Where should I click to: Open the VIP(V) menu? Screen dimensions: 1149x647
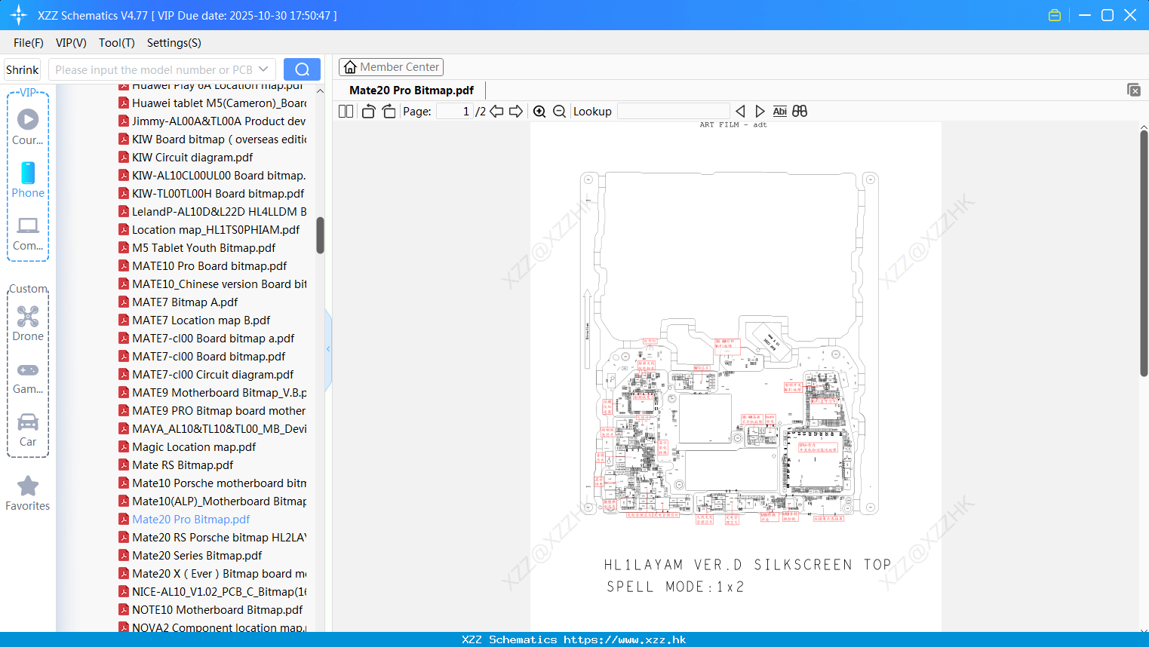tap(71, 43)
